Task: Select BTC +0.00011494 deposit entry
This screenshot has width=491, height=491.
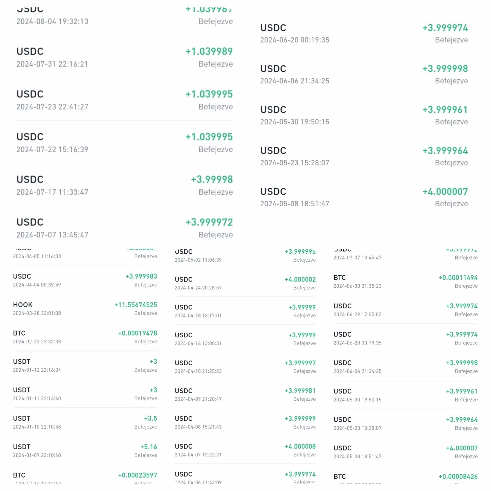Action: click(405, 281)
